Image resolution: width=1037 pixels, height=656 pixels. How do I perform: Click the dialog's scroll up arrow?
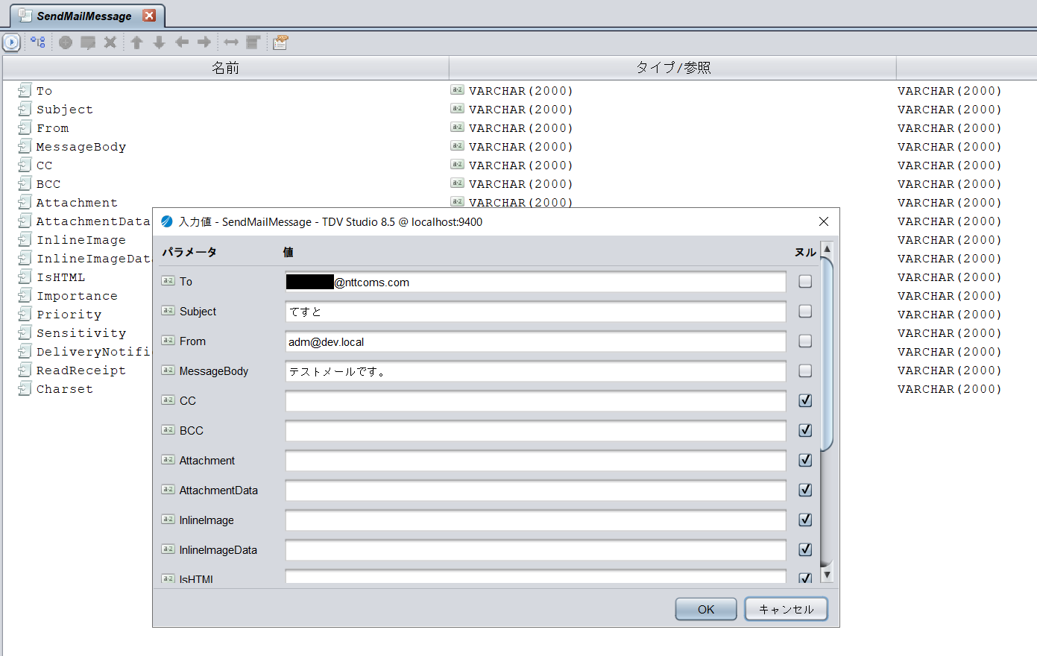pyautogui.click(x=827, y=249)
